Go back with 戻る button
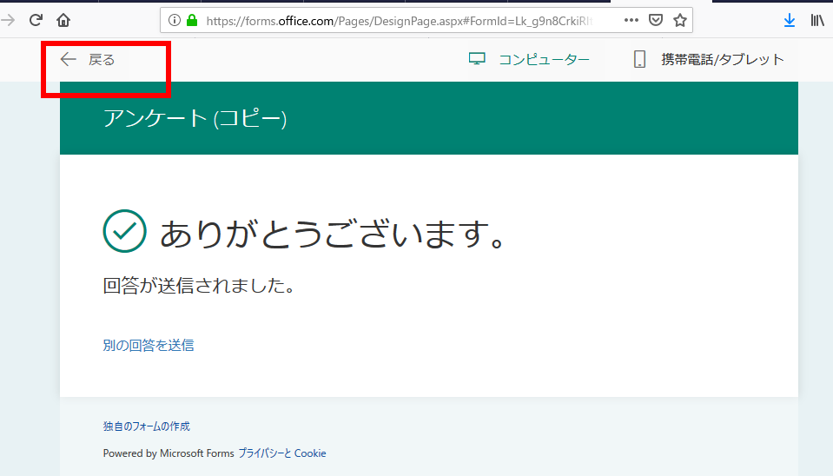The width and height of the screenshot is (833, 476). pyautogui.click(x=88, y=59)
